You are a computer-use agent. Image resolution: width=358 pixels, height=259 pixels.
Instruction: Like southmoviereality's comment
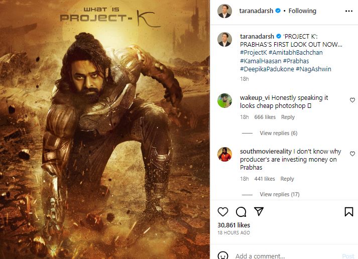point(352,154)
